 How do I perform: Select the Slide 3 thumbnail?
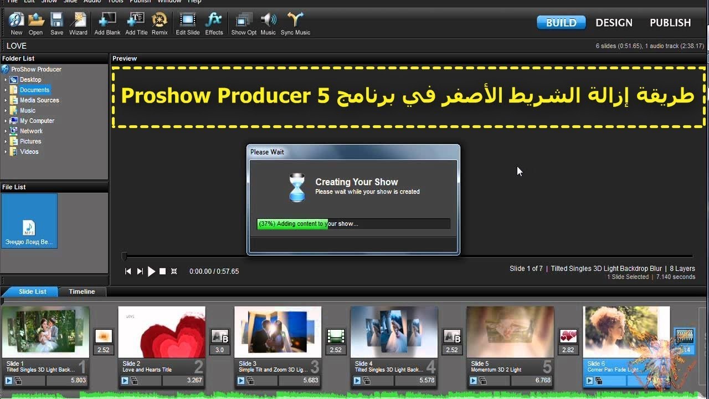tap(278, 331)
